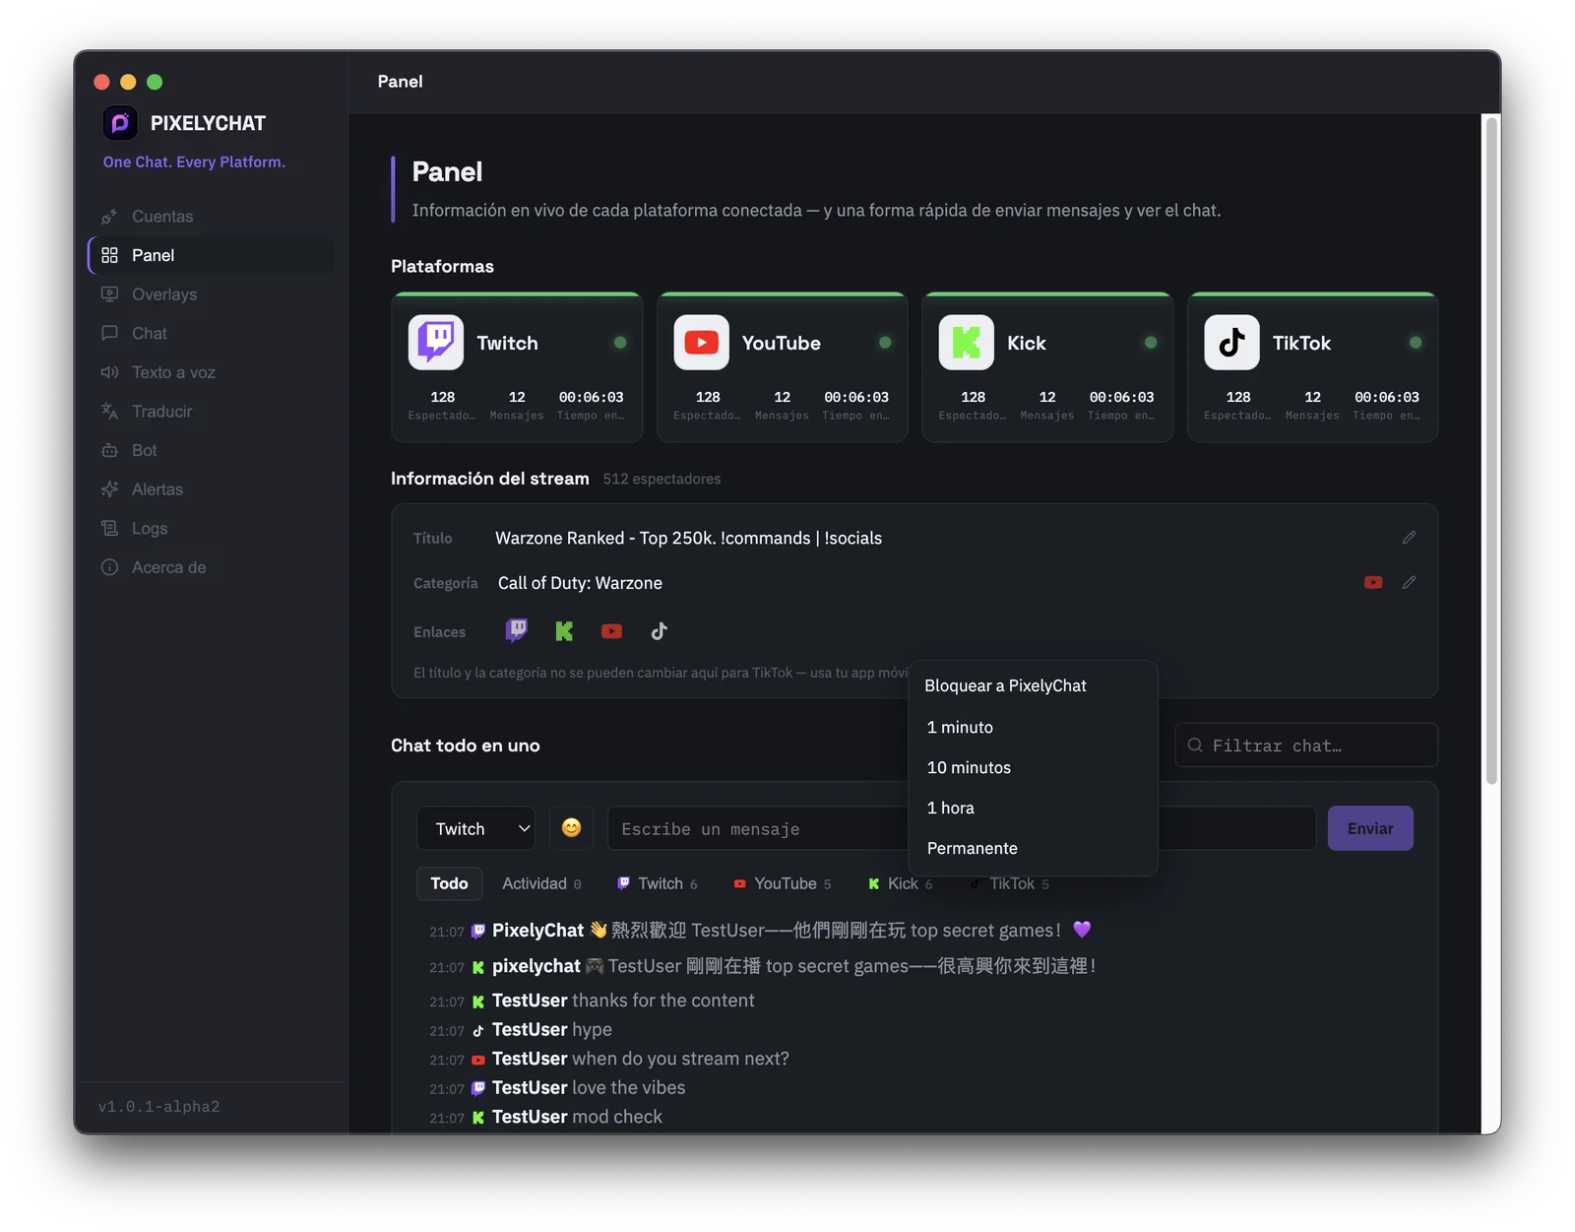
Task: Click the stream title 'Warzone Ranked' text
Action: (x=688, y=539)
